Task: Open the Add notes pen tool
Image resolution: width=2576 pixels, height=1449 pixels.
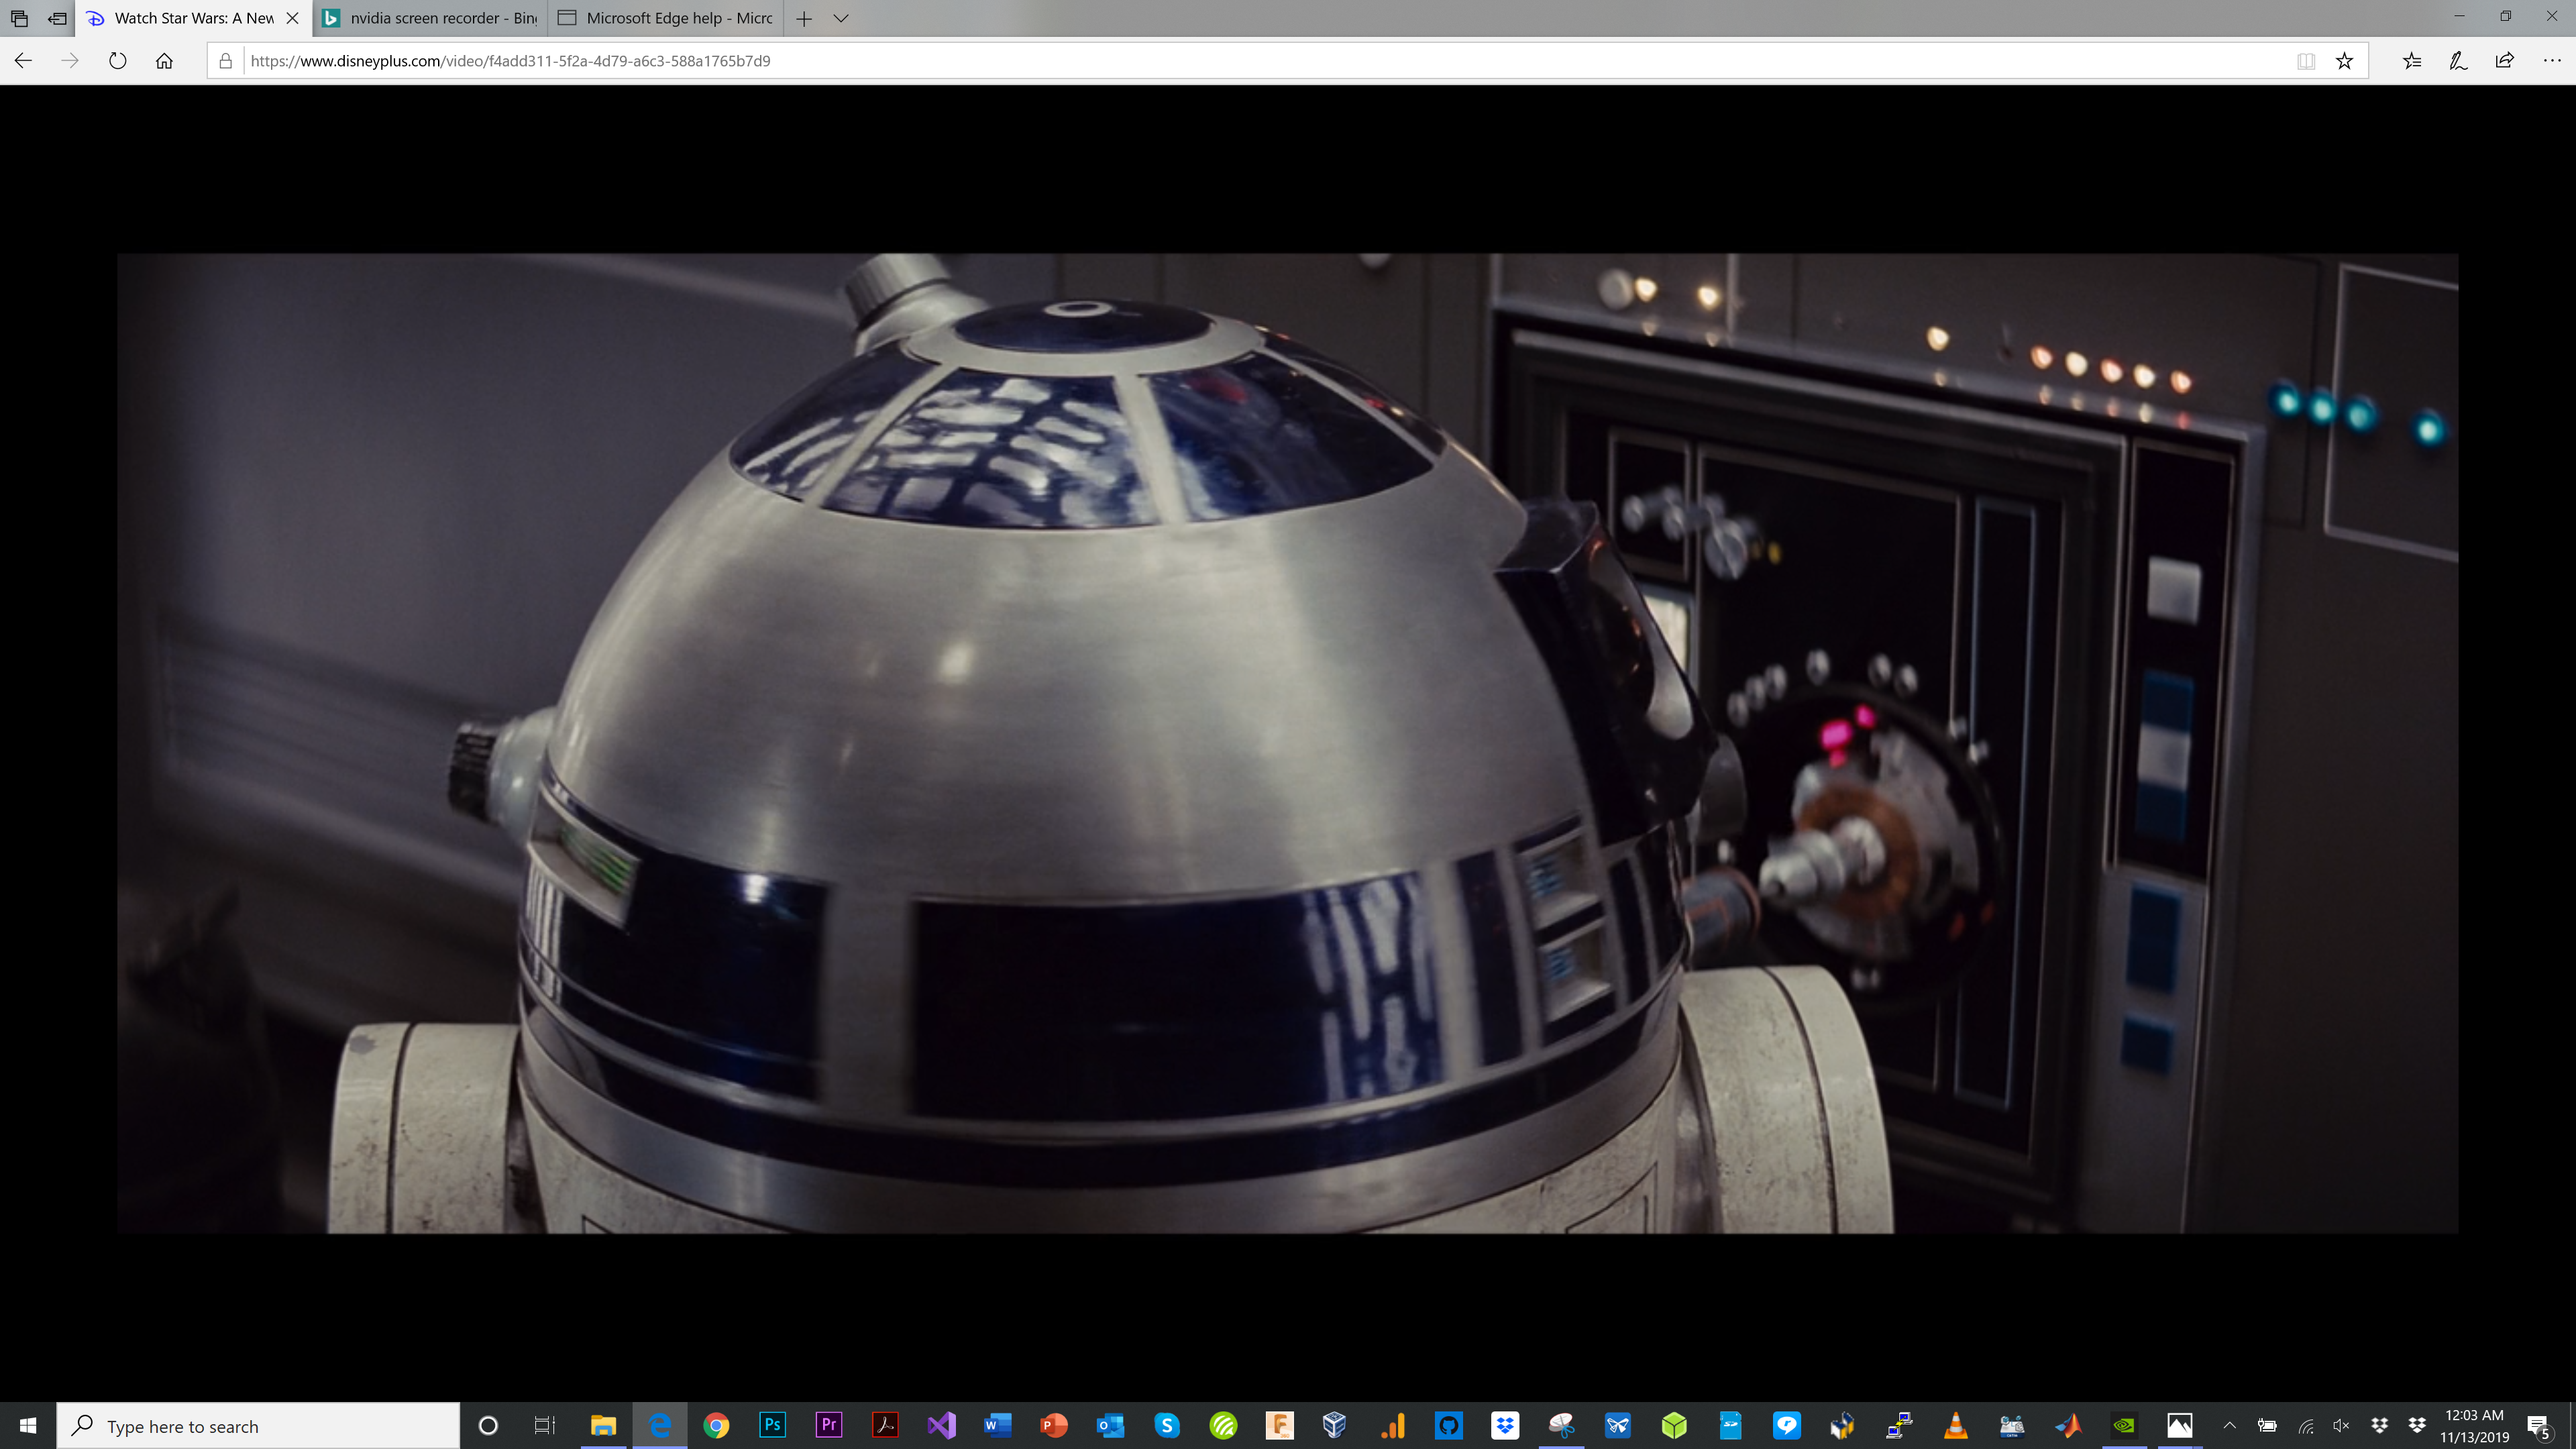Action: click(2458, 61)
